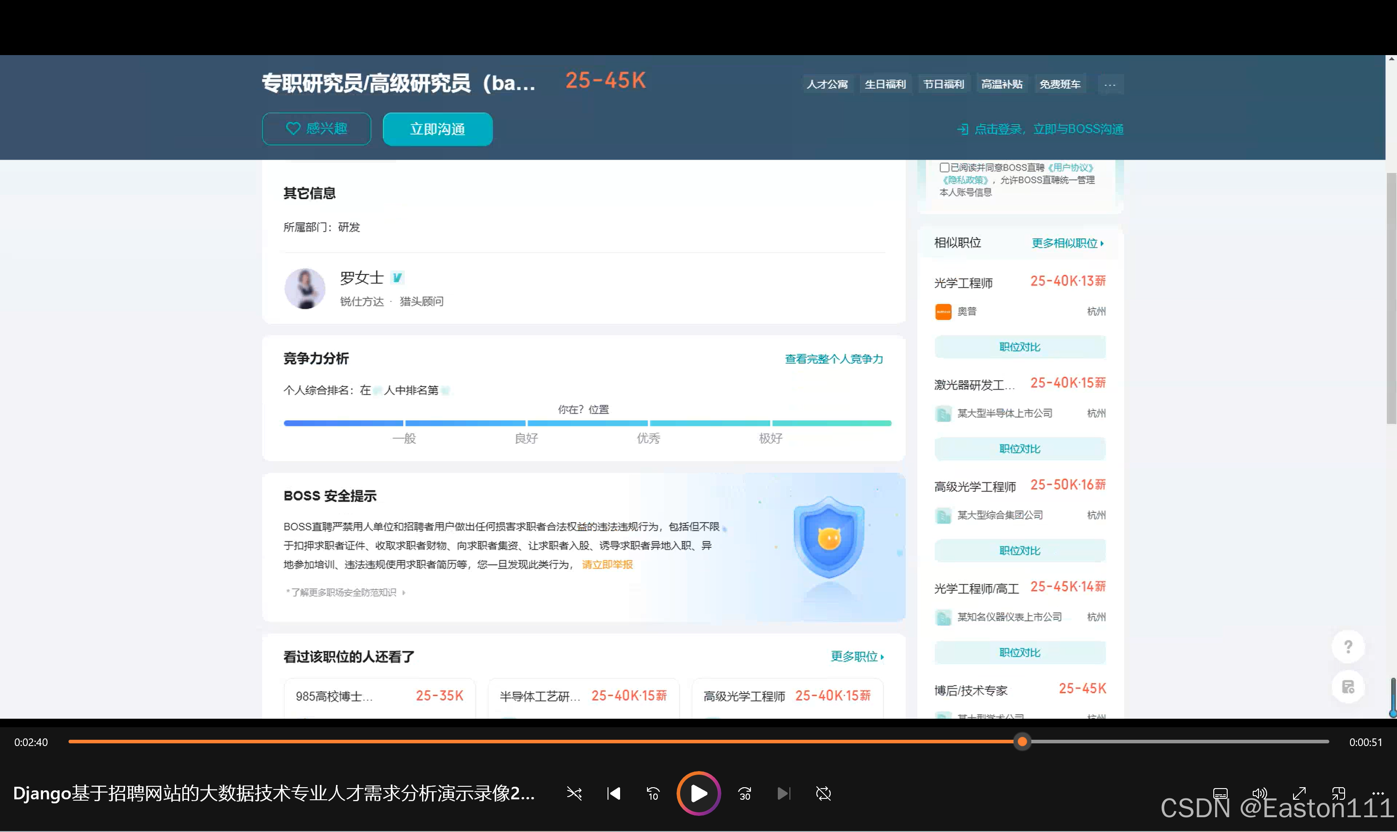Click 罗女士's avatar photo
The width and height of the screenshot is (1397, 832).
(305, 288)
